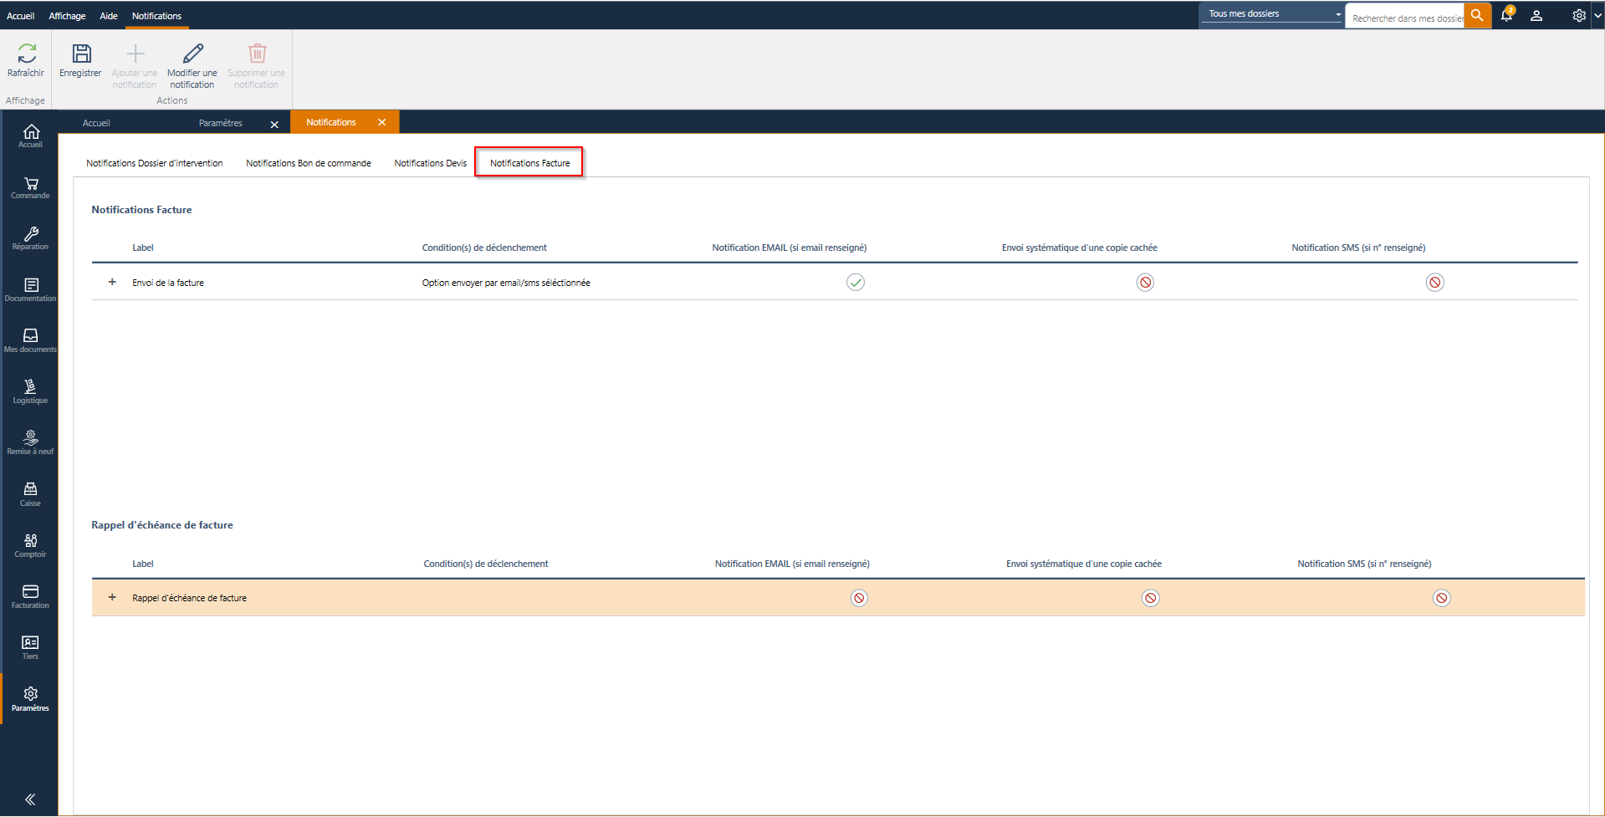Toggle copie cachée for Envoi de la facture
Viewport: 1605px width, 817px height.
(x=1146, y=283)
